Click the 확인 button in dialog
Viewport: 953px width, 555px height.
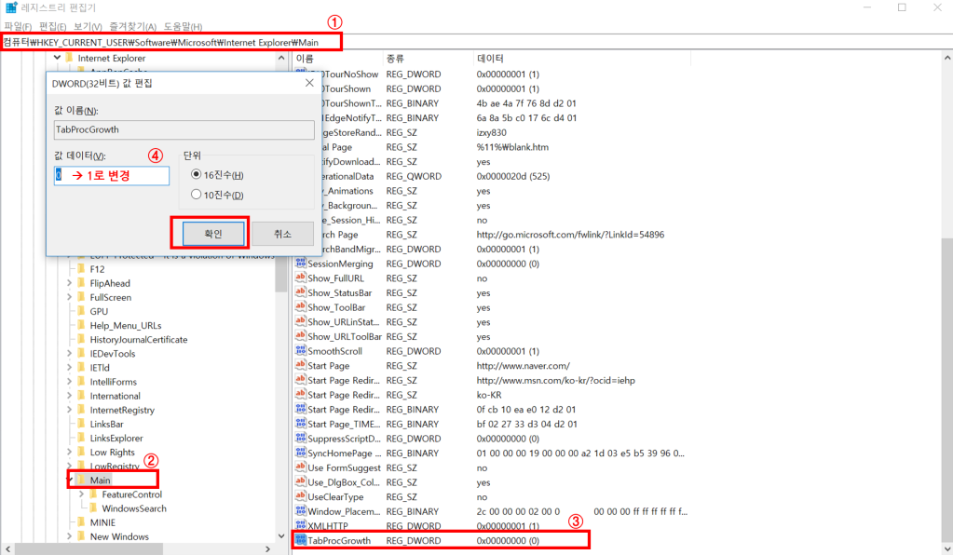(x=213, y=234)
